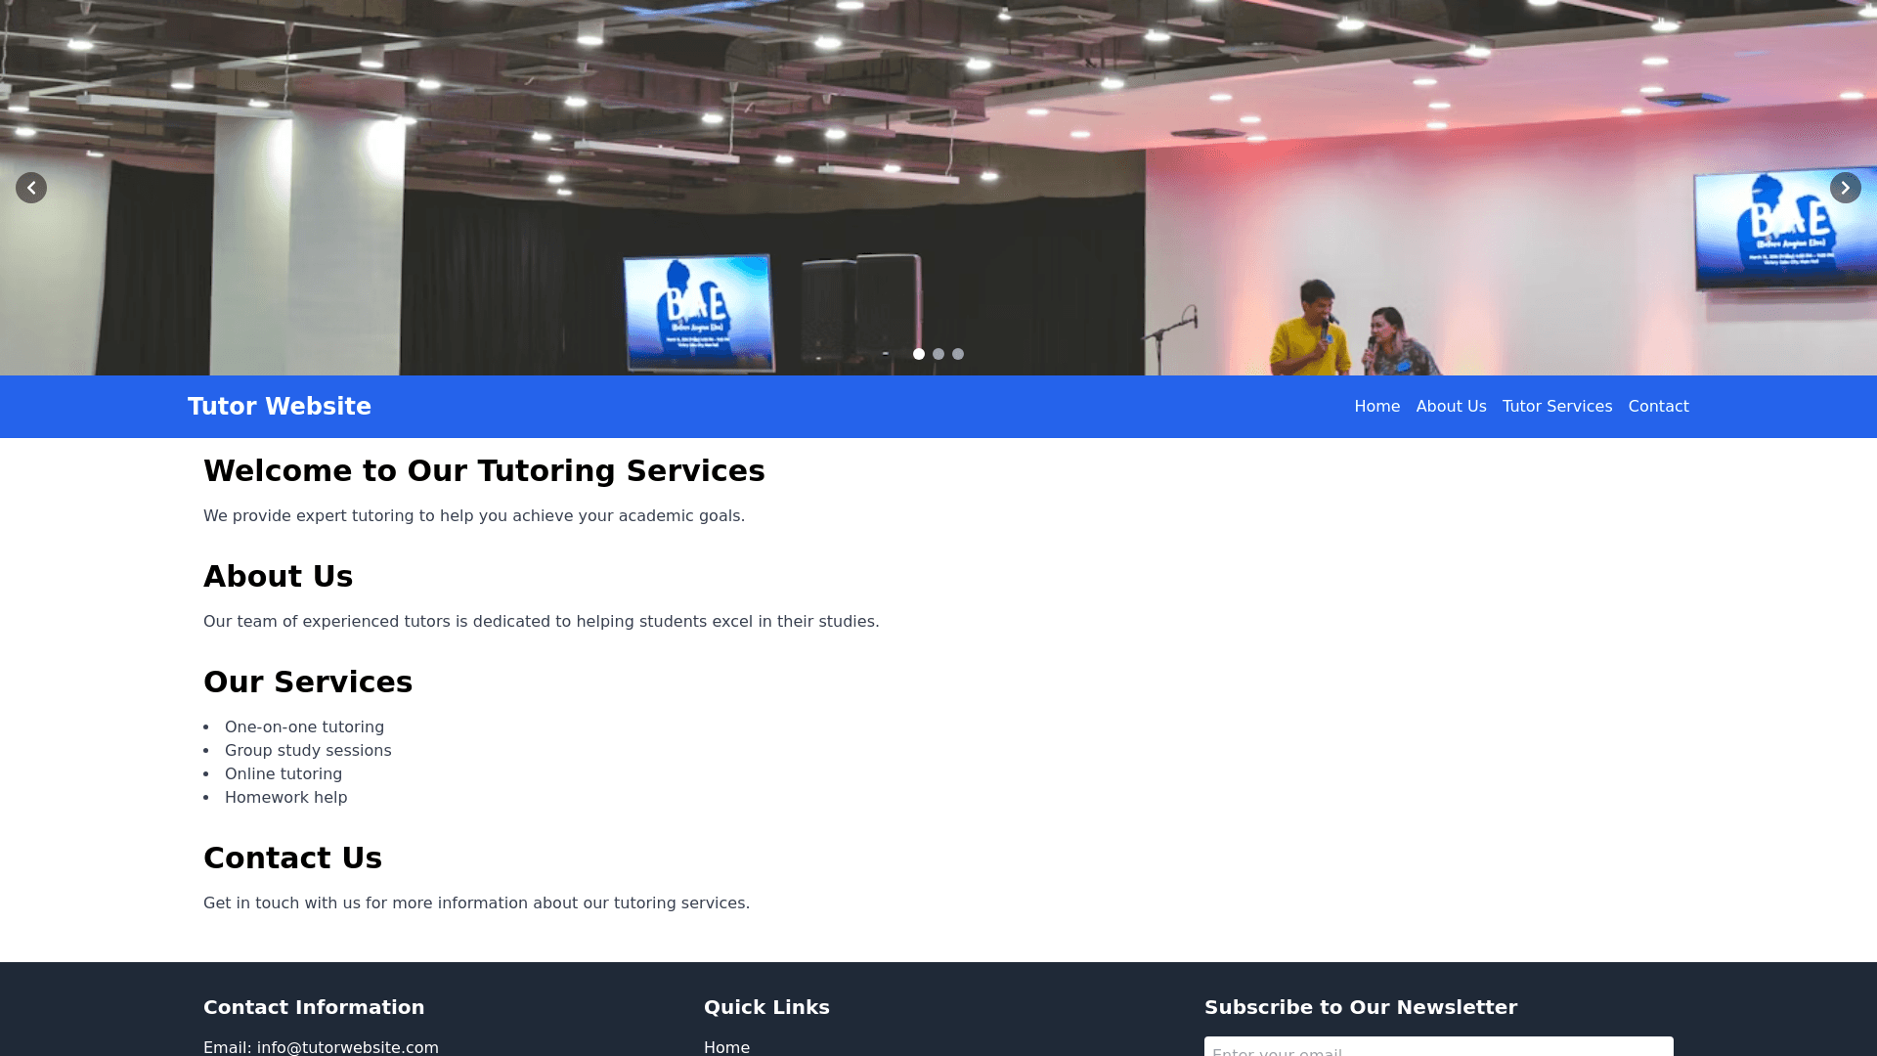Open the Contact nav link
Screen dimensions: 1877x1056
point(1658,407)
